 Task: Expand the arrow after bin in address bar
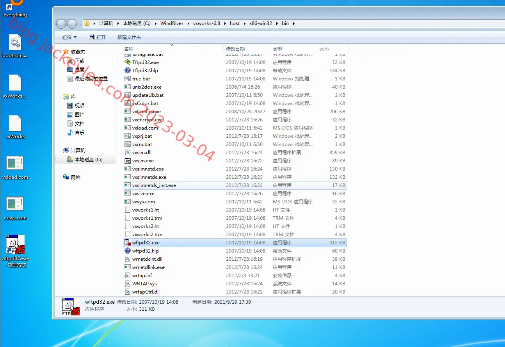293,23
